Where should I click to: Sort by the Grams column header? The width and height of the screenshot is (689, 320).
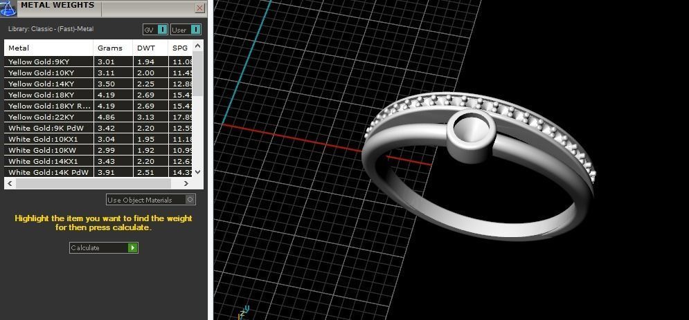pyautogui.click(x=113, y=48)
